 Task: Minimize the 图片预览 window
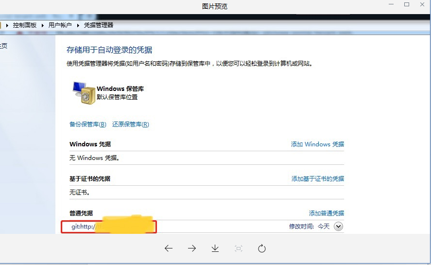(391, 4)
